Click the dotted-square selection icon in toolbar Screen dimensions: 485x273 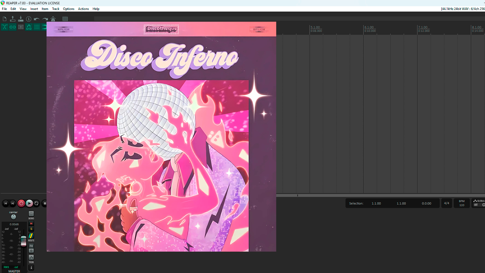click(65, 19)
